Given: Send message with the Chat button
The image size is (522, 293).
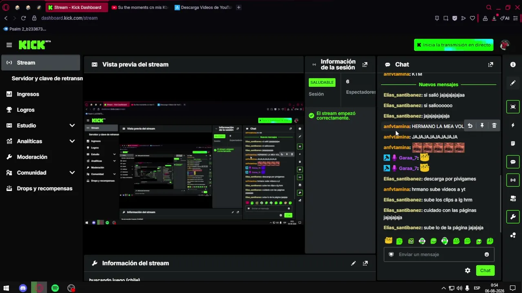Looking at the screenshot, I should click(485, 271).
